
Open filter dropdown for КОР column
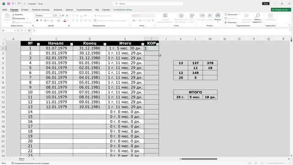tap(157, 44)
